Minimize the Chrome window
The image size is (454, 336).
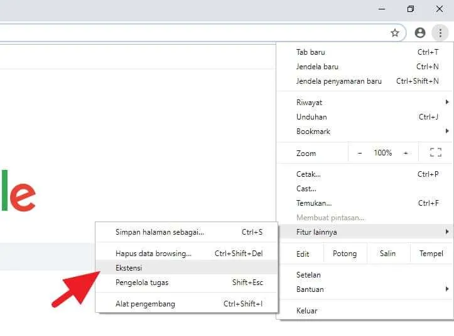[x=382, y=9]
